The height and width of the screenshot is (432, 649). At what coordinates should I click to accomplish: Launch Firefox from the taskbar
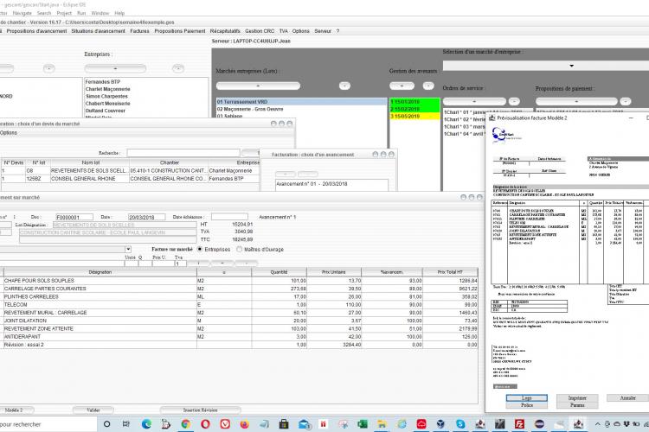tap(245, 423)
